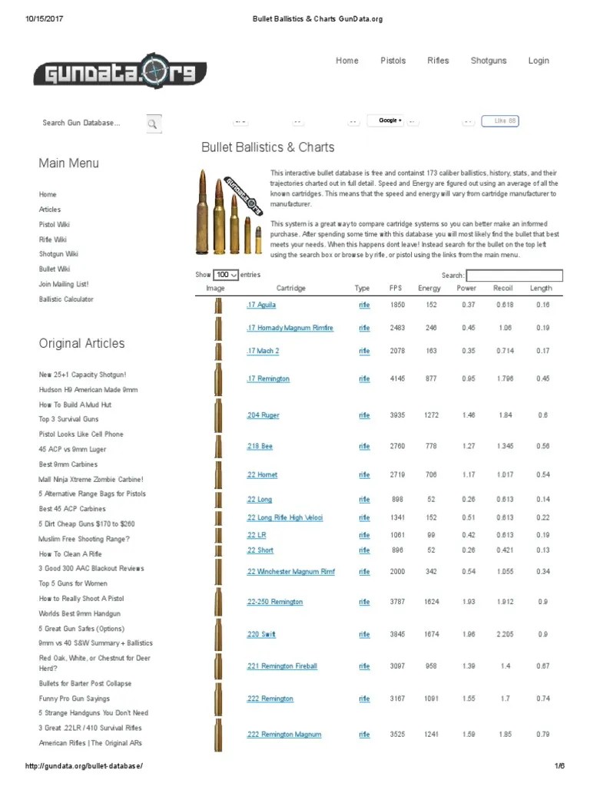Click rifle type link in .218 Bee row
Screen dimensions: 590x786
[364, 447]
